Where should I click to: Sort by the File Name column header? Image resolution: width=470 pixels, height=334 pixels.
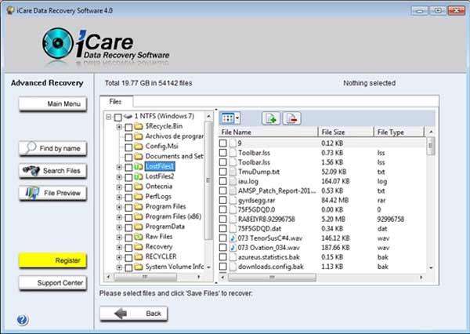268,132
